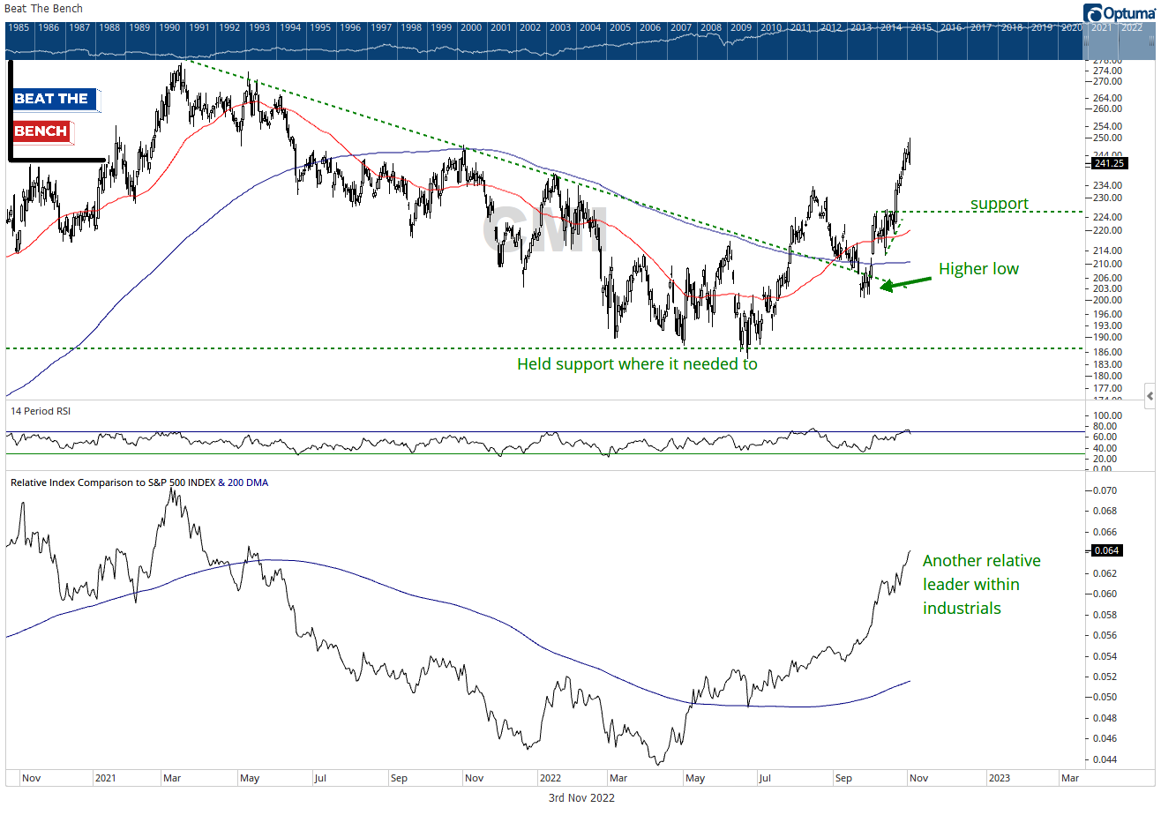Jump to 2000 on the overview timeline
The height and width of the screenshot is (815, 1161).
tap(471, 27)
